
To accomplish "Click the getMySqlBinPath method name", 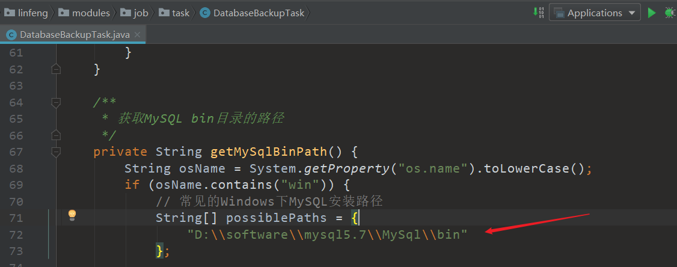I will click(268, 152).
